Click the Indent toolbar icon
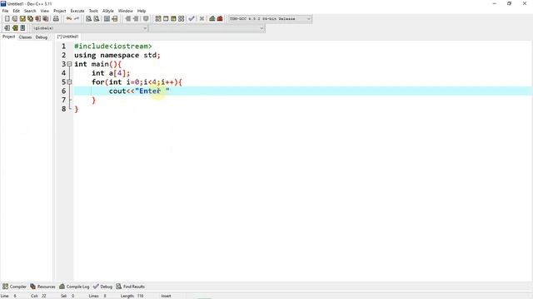This screenshot has height=299, width=533. pos(136,18)
